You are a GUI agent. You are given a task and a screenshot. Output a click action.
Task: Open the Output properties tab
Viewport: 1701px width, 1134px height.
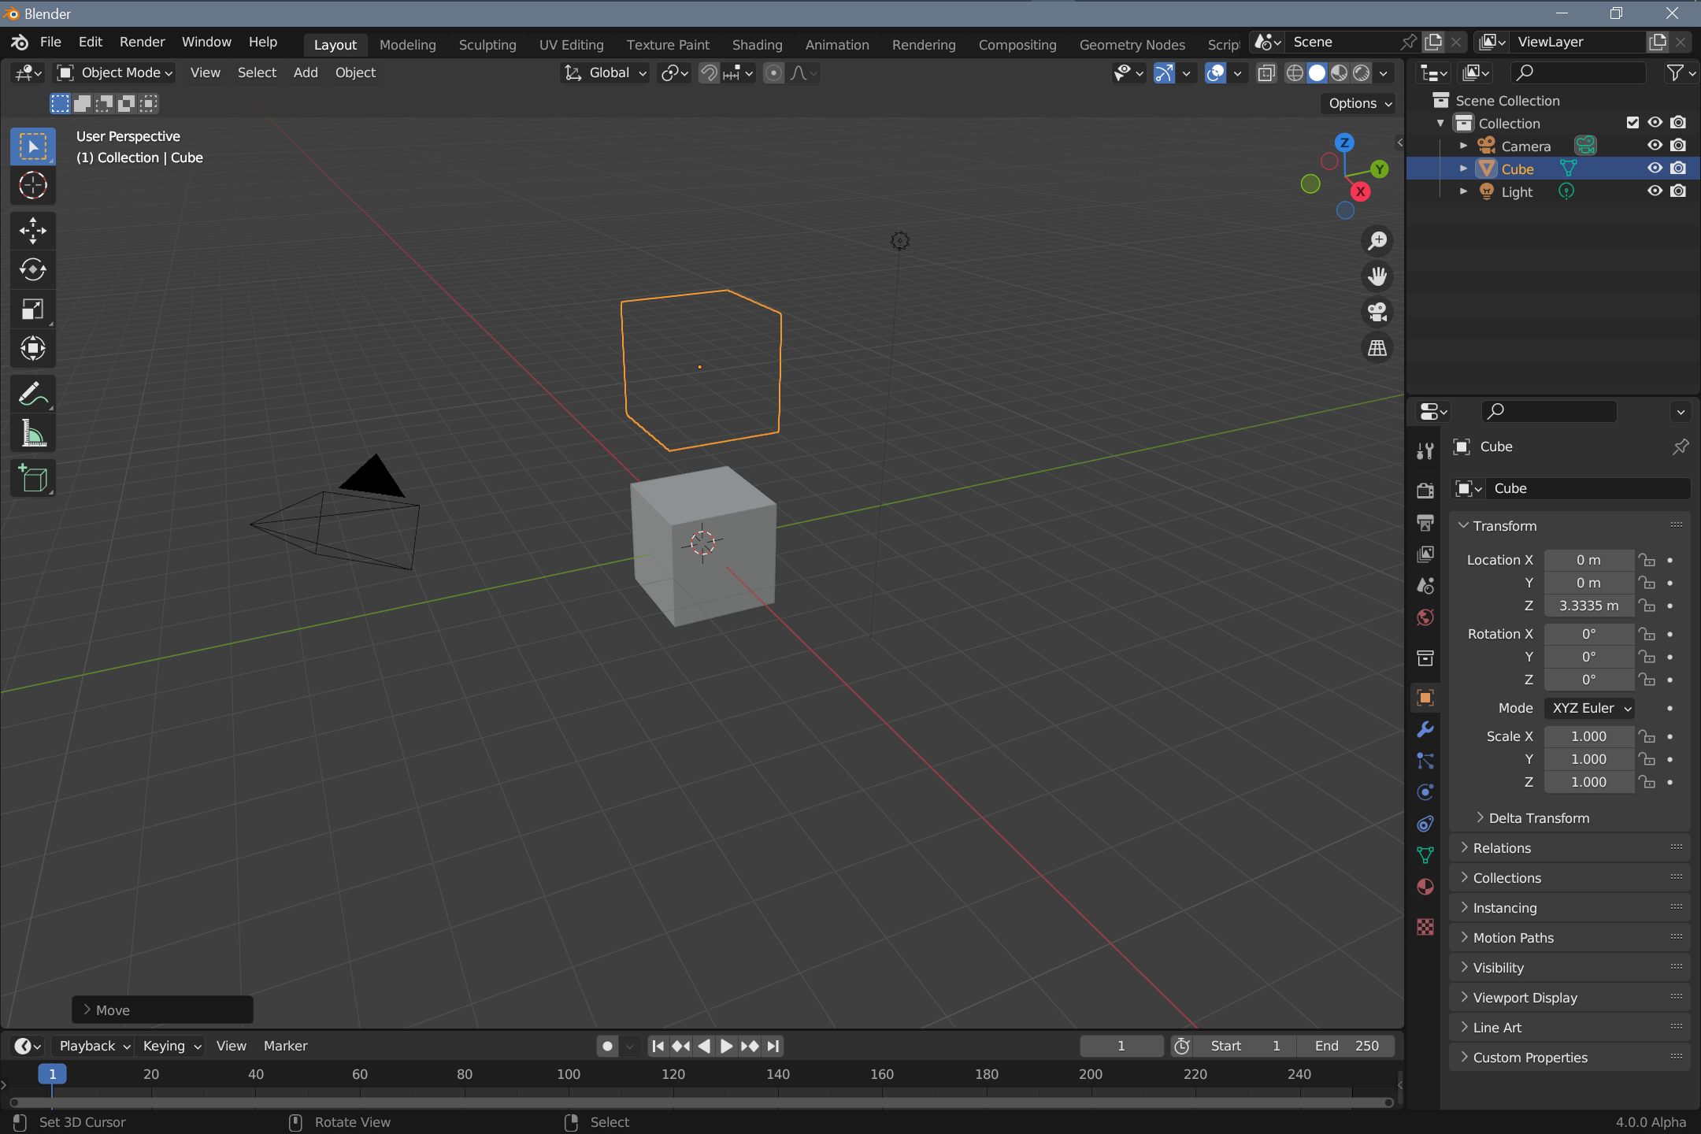point(1425,522)
